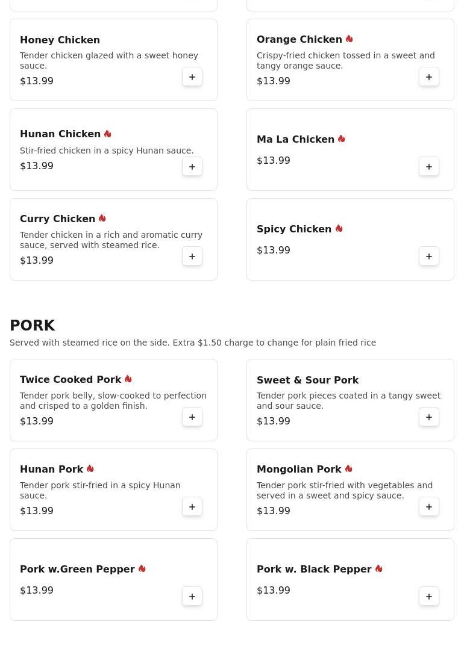Open the Curry Chicken item description
This screenshot has height=652, width=464.
[111, 240]
